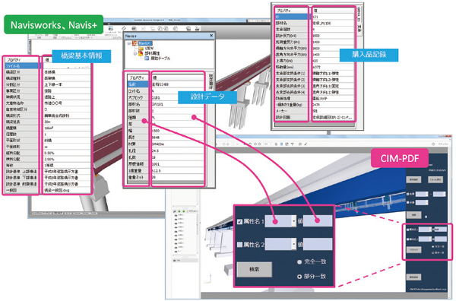
Task: Click the 検索 search button
Action: click(x=255, y=269)
